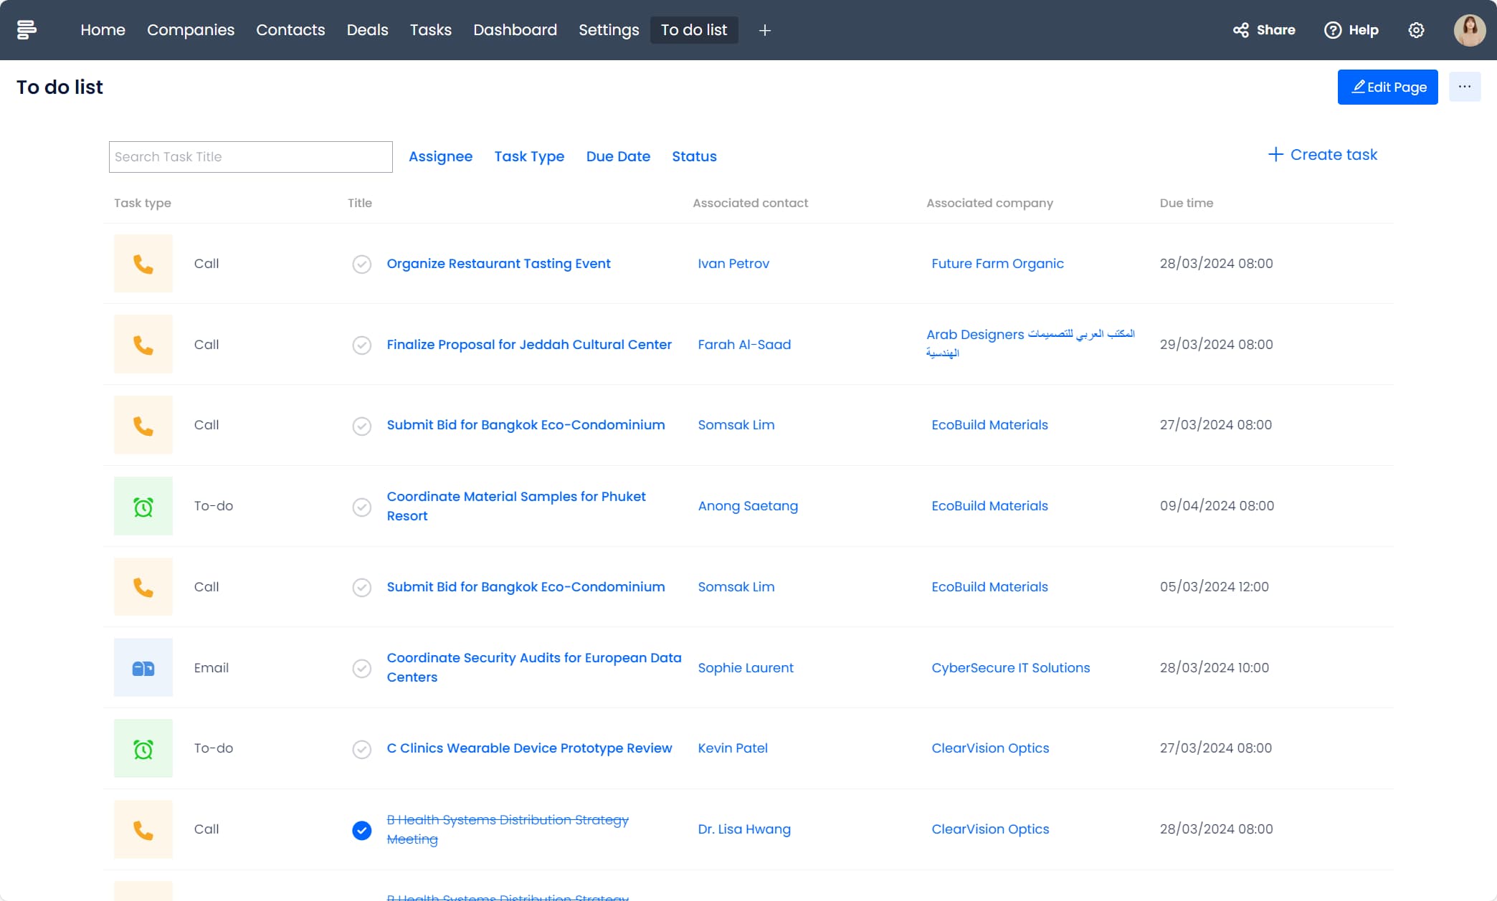This screenshot has width=1497, height=901.
Task: Click the plus icon to add tab
Action: pos(764,30)
